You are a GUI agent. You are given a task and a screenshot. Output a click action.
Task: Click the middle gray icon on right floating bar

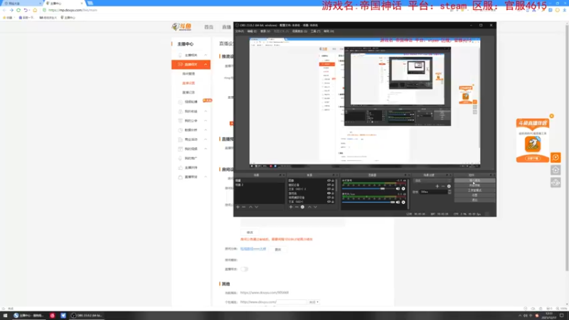(x=555, y=170)
